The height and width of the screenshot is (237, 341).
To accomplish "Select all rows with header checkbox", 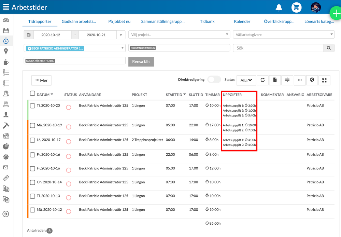I will coord(32,94).
